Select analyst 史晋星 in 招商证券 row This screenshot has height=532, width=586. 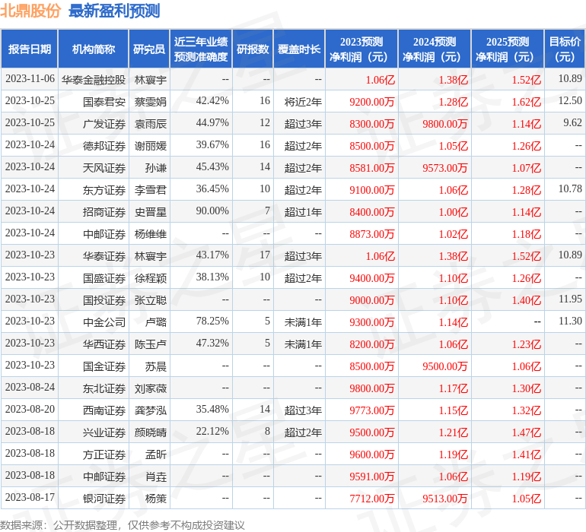150,212
